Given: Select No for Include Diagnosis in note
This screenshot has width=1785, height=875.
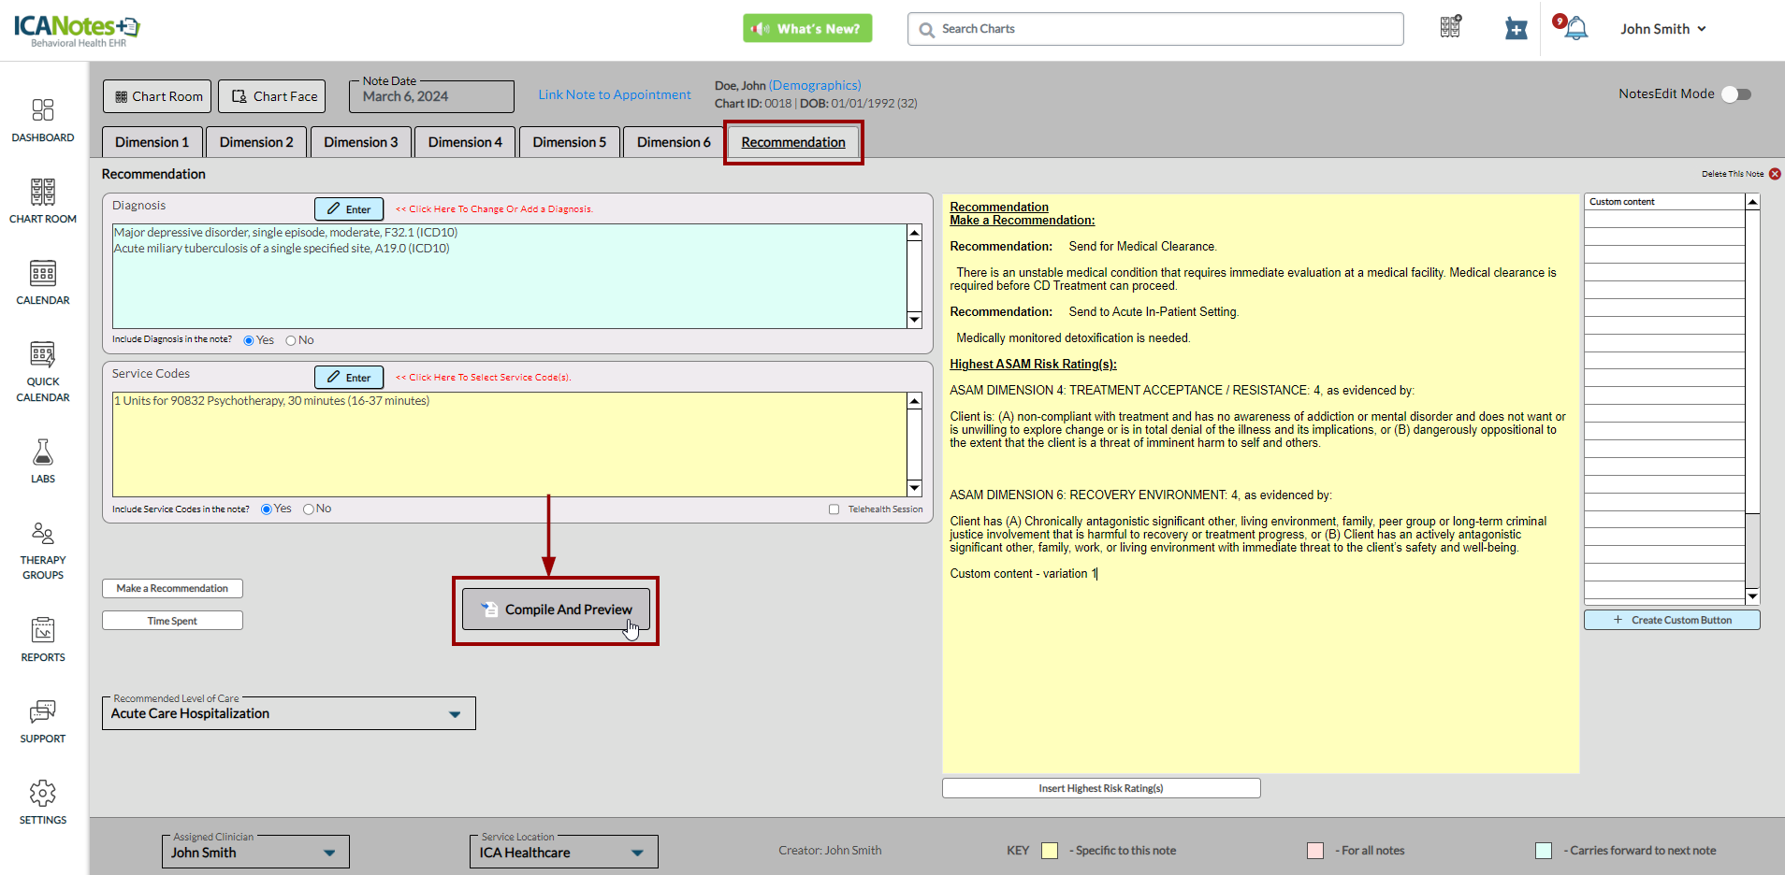Looking at the screenshot, I should [291, 340].
